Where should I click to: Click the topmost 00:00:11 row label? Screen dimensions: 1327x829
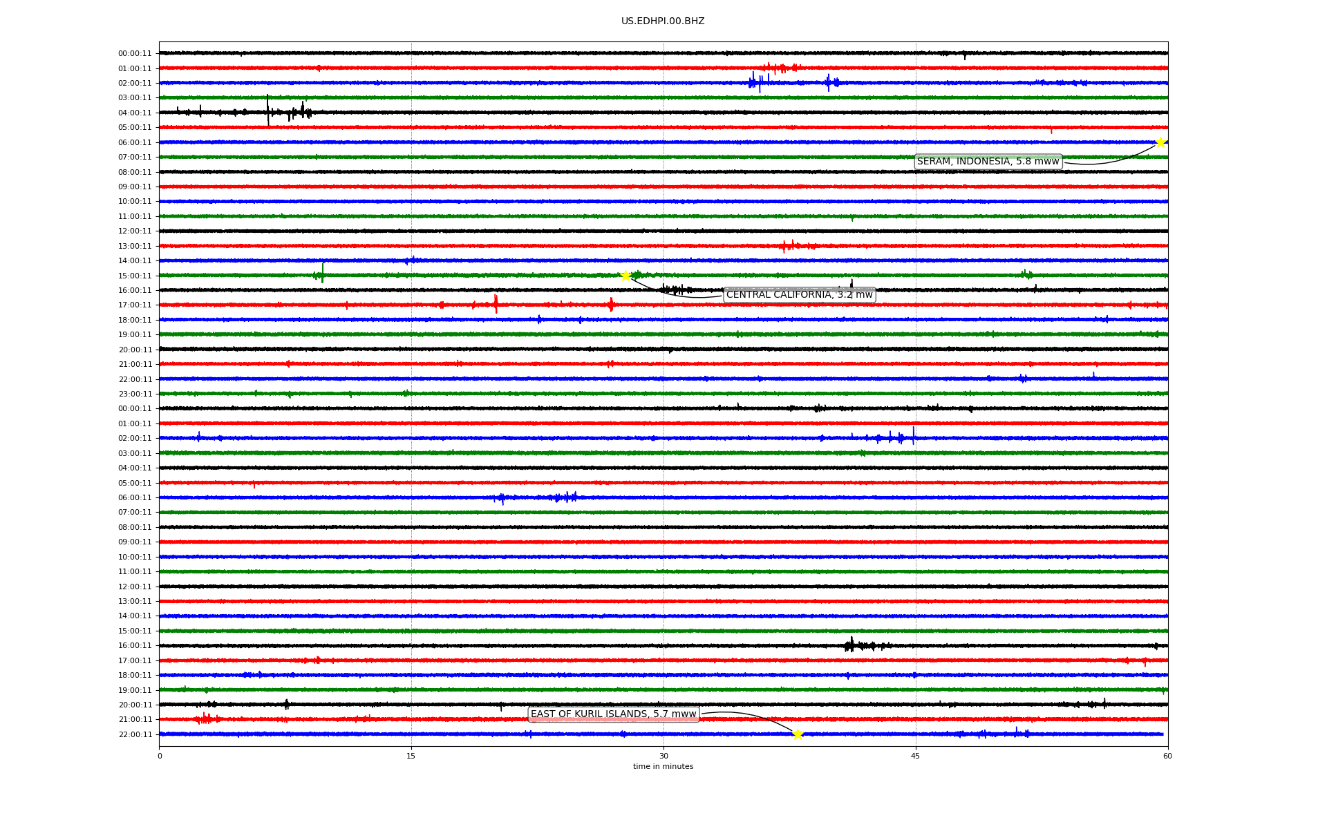point(135,53)
